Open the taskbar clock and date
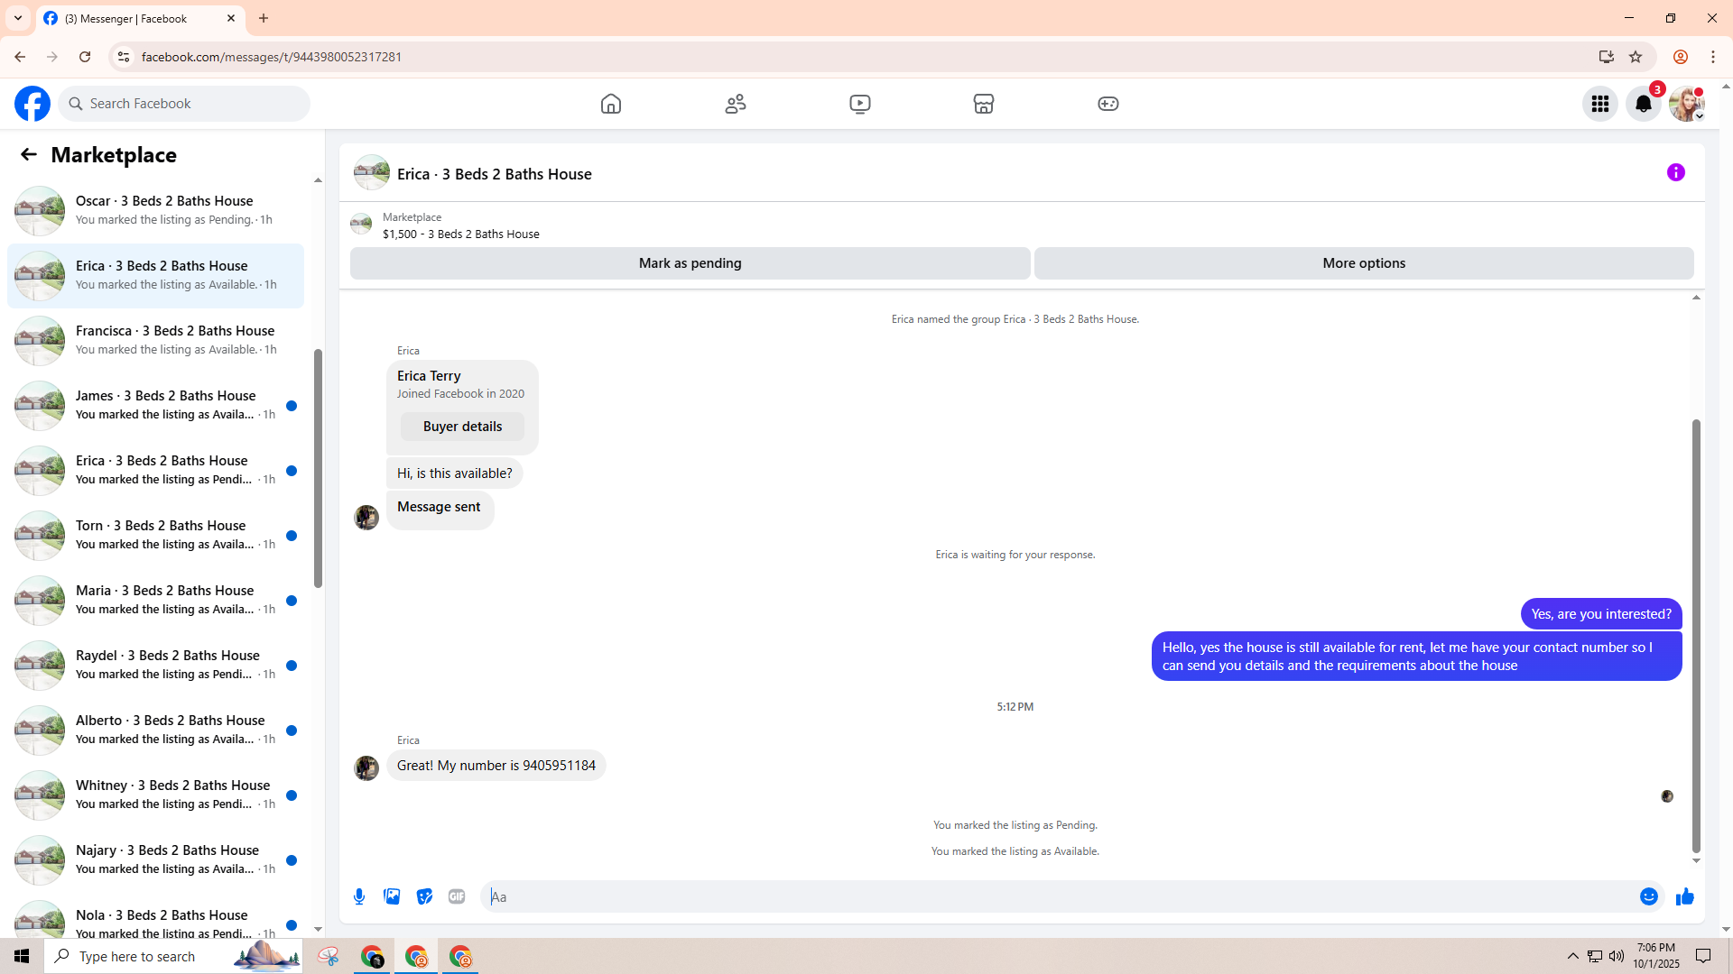The height and width of the screenshot is (974, 1733). point(1656,956)
